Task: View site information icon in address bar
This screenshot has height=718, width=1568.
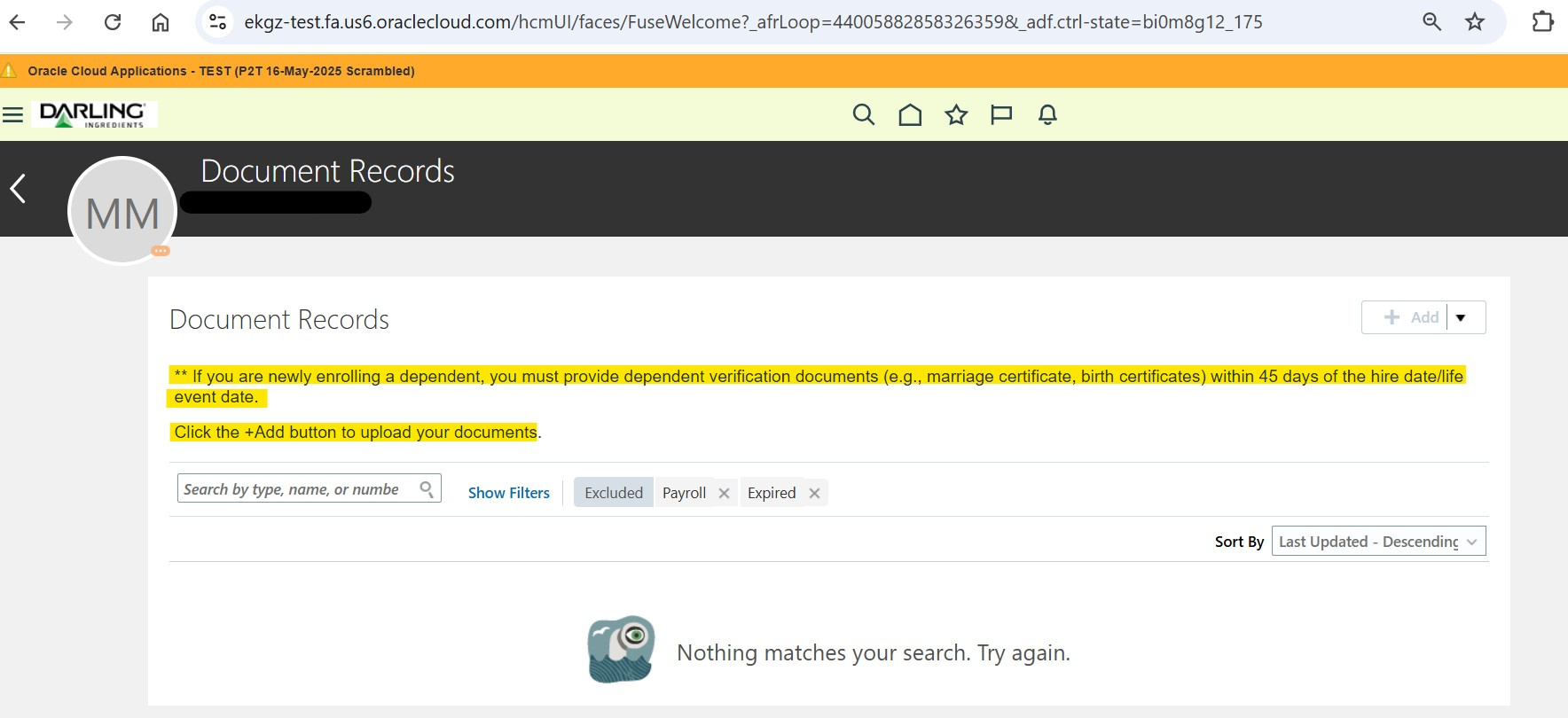Action: pos(217,22)
